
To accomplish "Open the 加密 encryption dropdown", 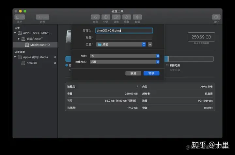I will pos(125,56).
